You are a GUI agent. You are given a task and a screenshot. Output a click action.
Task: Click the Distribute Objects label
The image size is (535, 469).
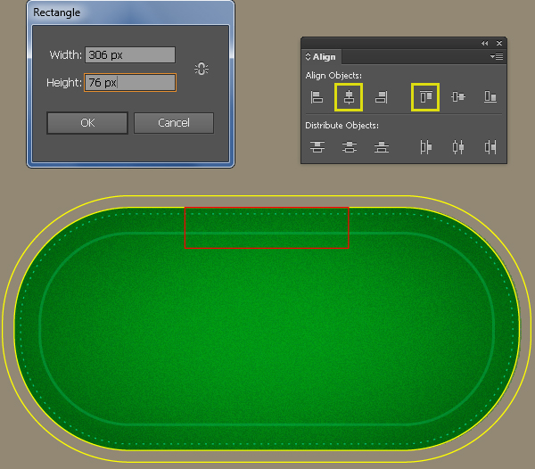(342, 126)
